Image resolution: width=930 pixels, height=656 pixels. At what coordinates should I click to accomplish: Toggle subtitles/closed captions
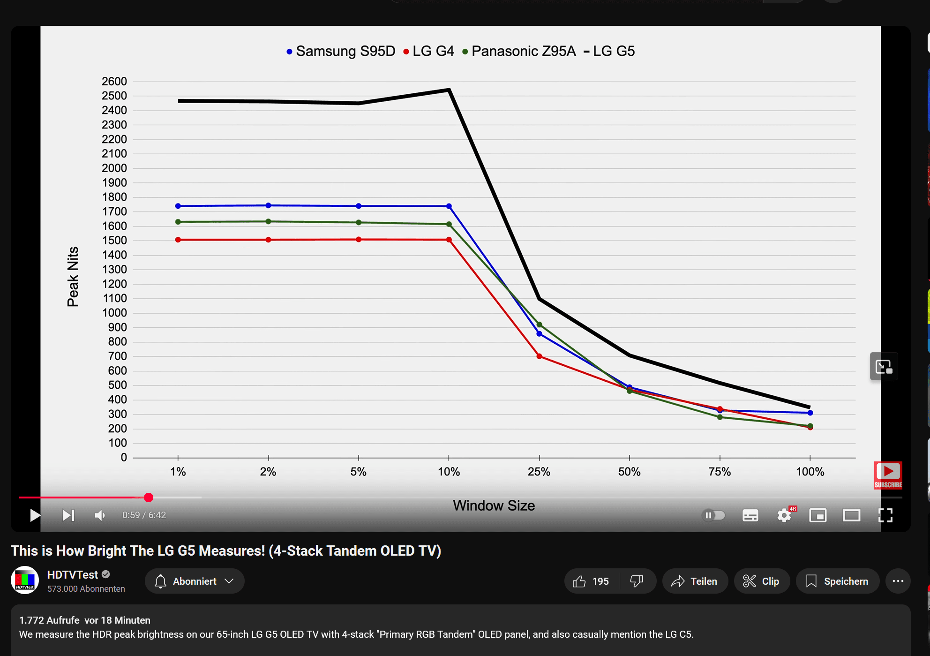click(750, 515)
